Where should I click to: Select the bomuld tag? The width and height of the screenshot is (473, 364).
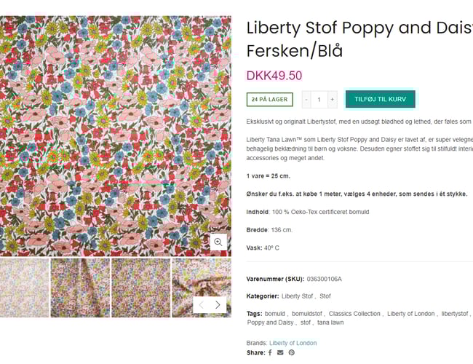[x=274, y=314]
